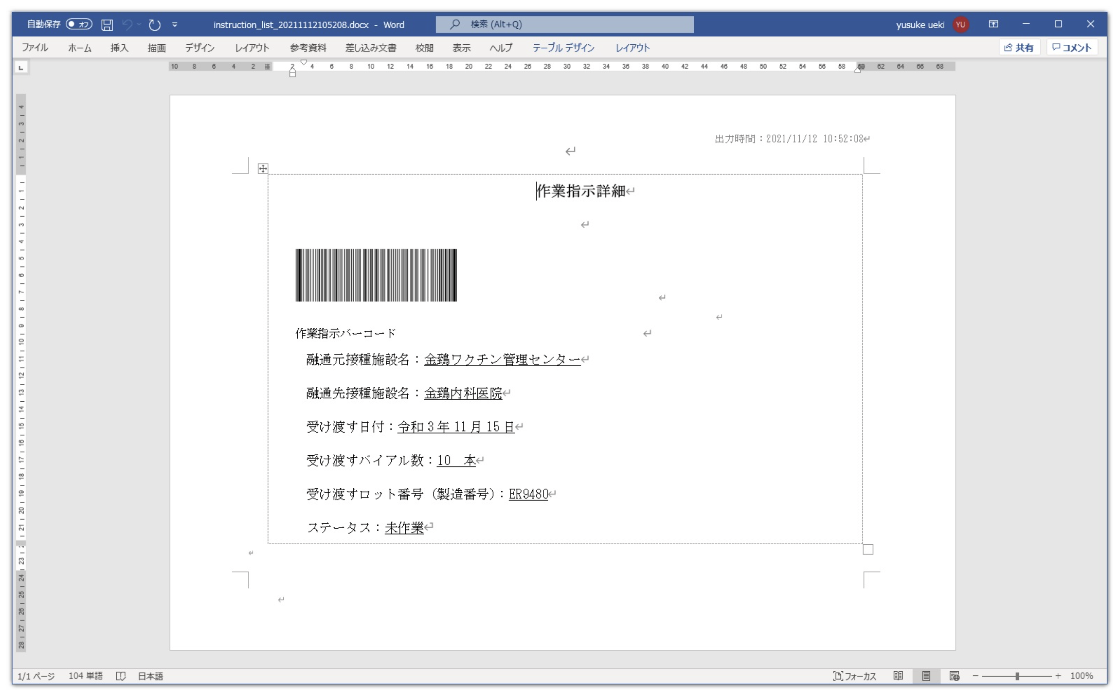Save the document using the Save icon
The width and height of the screenshot is (1120, 697).
tap(108, 25)
